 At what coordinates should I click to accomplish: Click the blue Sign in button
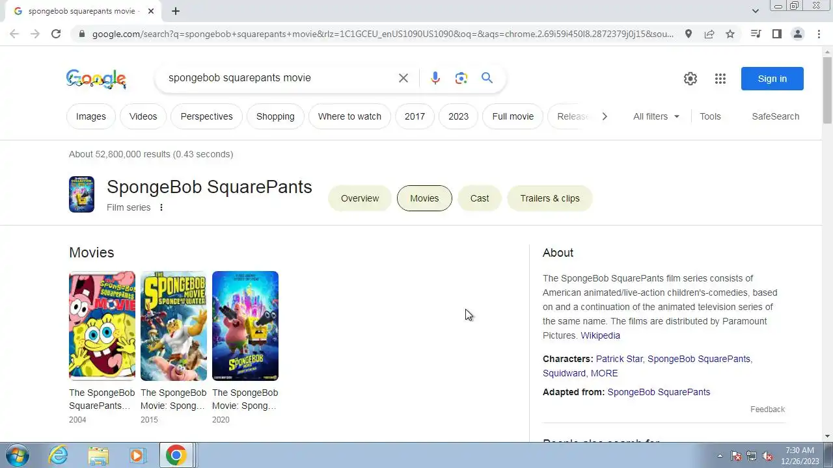[x=772, y=79]
